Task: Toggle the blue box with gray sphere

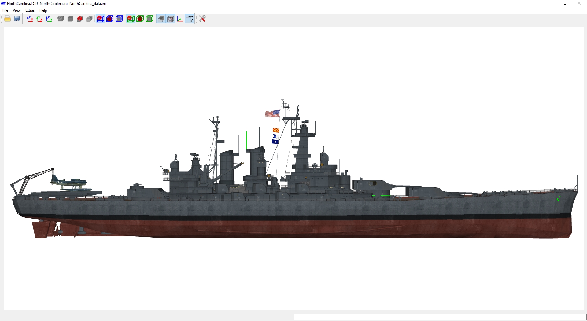Action: (119, 19)
